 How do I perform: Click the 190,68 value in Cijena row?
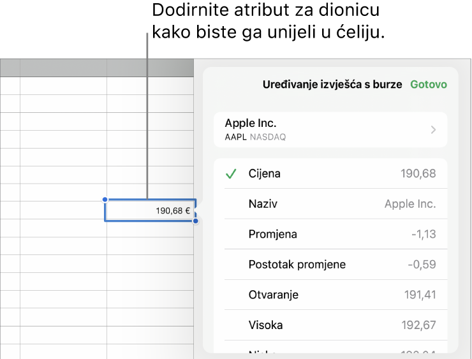(x=418, y=173)
